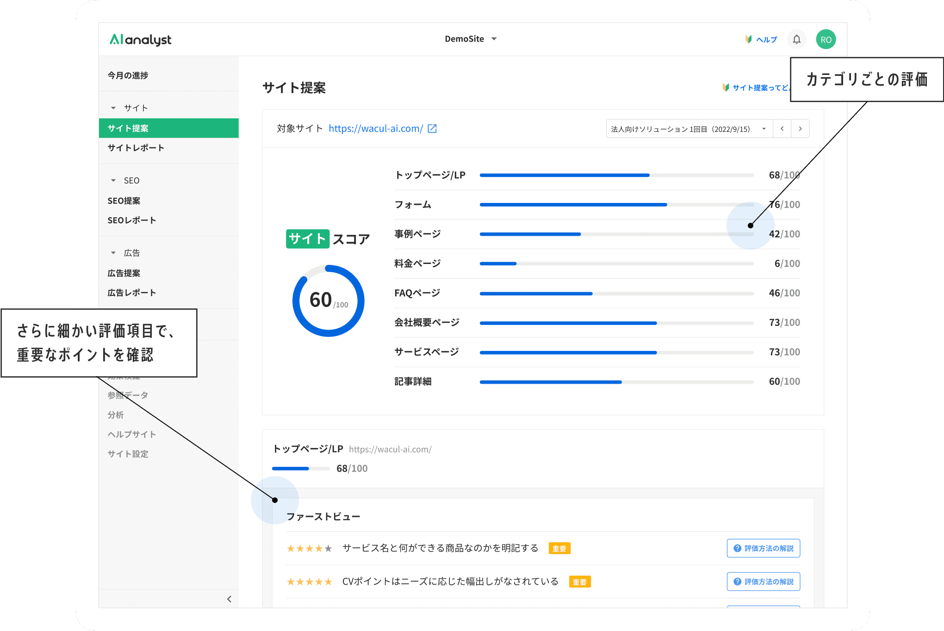
Task: Open the external link icon beside wacul-ai.com
Action: click(x=432, y=129)
